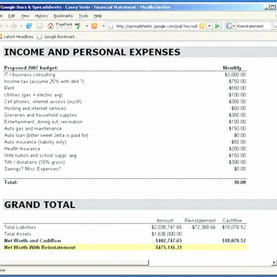Image resolution: width=277 pixels, height=277 pixels.
Task: Click the Latest Headlines bookmark
Action: pyautogui.click(x=19, y=37)
